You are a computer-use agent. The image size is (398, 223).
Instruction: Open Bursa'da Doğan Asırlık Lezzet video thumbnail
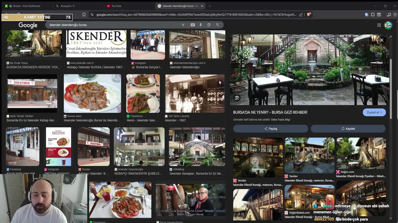(190, 200)
